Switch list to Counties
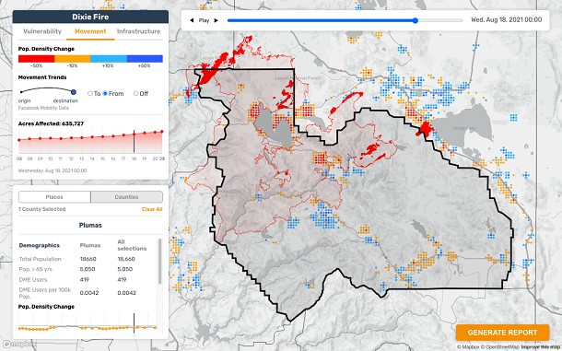The width and height of the screenshot is (562, 351). click(126, 197)
